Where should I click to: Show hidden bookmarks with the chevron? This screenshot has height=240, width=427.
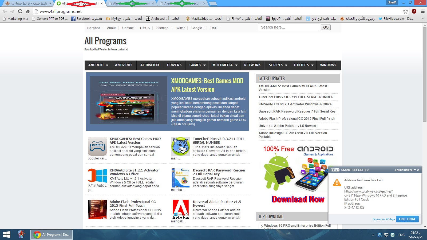(x=422, y=19)
